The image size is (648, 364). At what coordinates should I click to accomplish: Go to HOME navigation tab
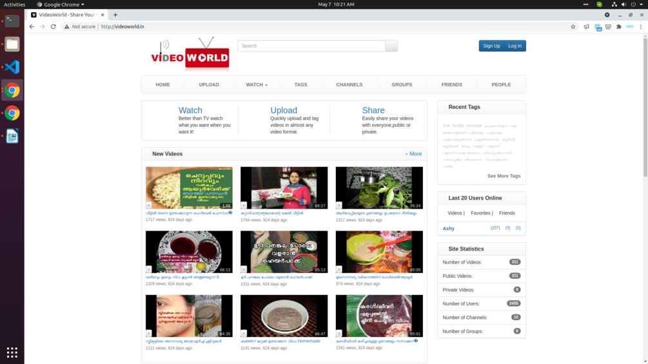163,84
